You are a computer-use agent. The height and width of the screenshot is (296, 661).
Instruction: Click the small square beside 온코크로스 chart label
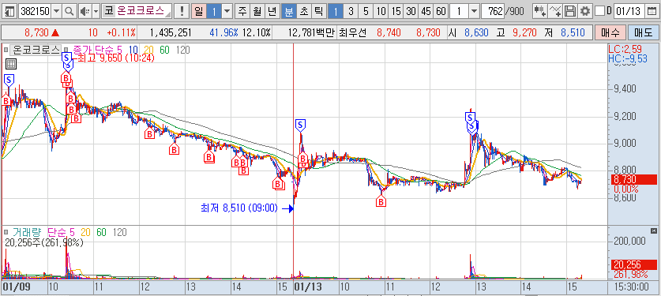[x=6, y=50]
